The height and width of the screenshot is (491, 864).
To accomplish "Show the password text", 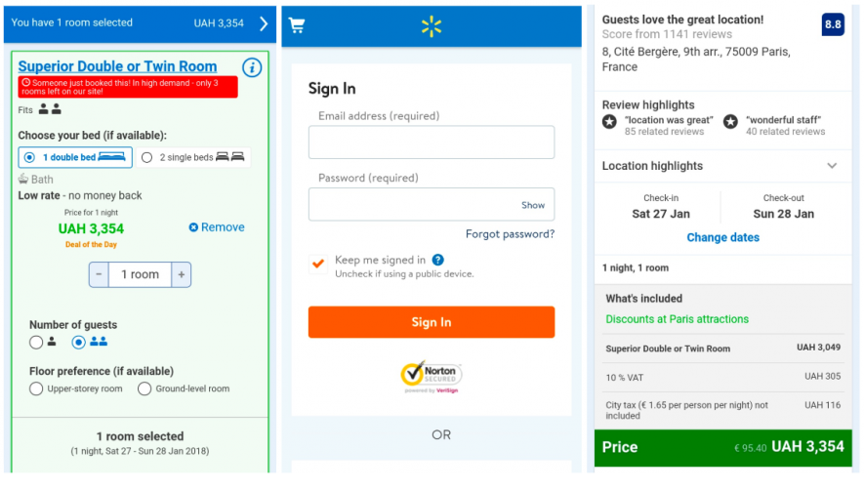I will 533,205.
